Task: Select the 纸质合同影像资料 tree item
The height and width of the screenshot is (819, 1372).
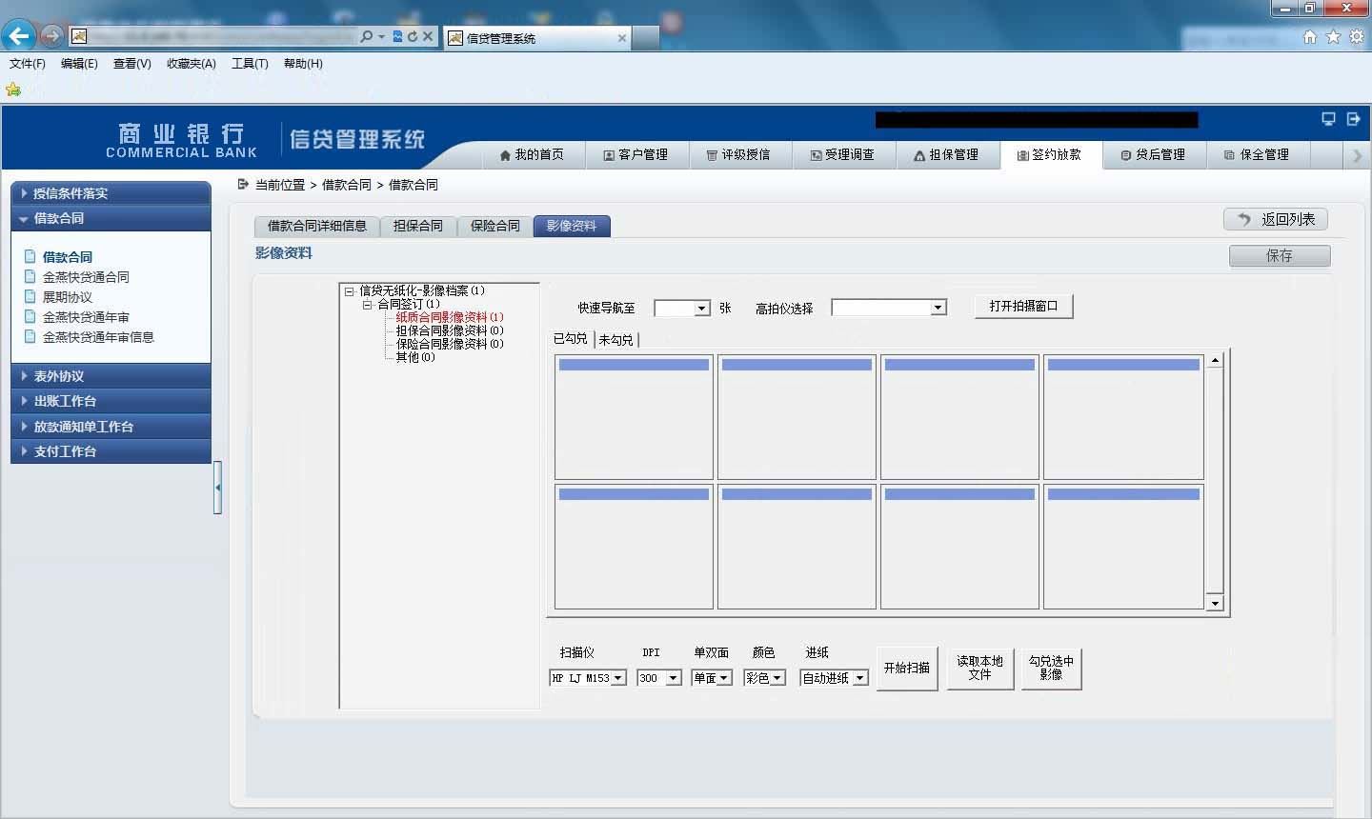Action: [x=450, y=317]
